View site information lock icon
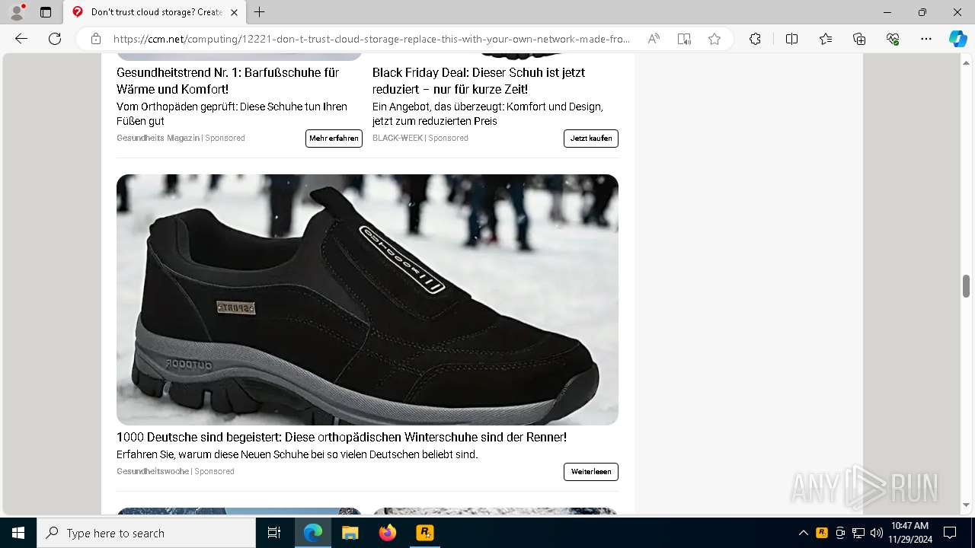Image resolution: width=975 pixels, height=548 pixels. tap(95, 39)
